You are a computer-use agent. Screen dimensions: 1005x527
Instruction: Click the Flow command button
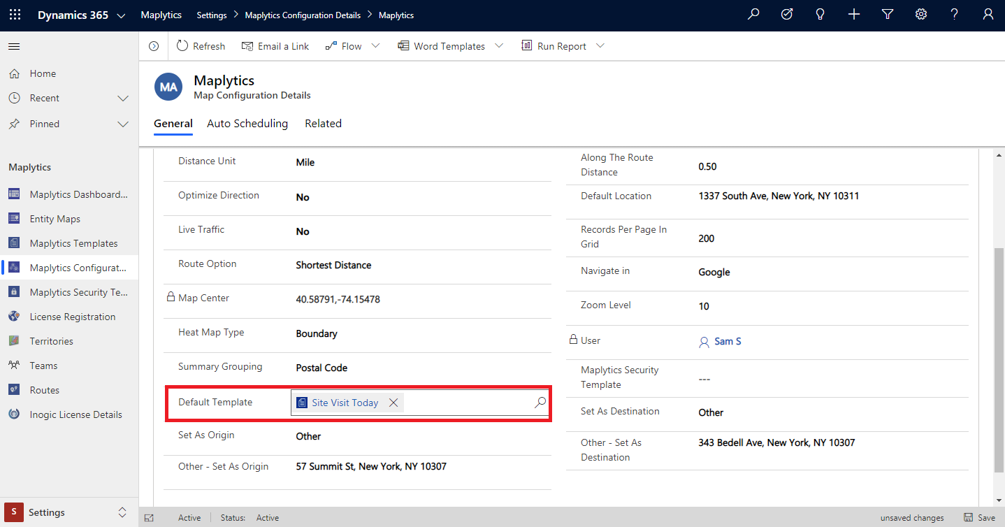pos(343,46)
